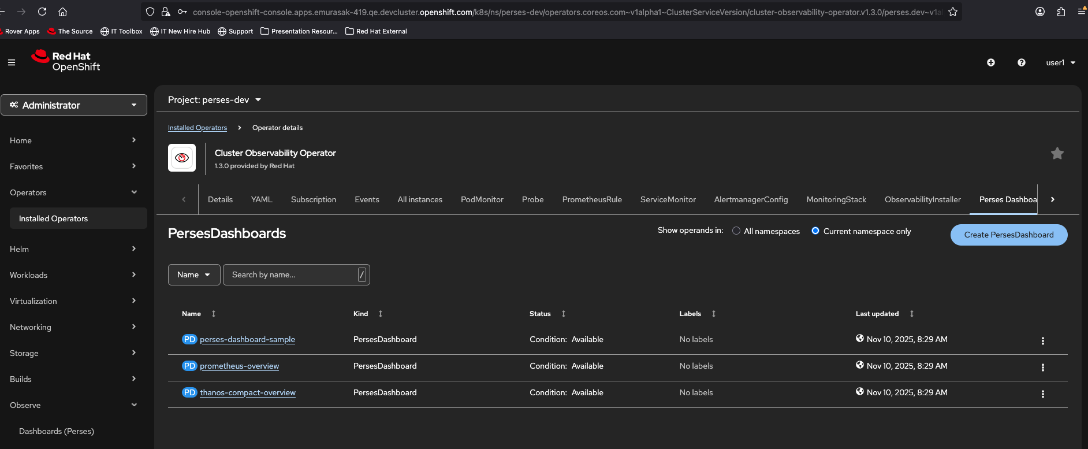This screenshot has width=1088, height=449.
Task: Click the hamburger navigation menu icon
Action: pyautogui.click(x=12, y=62)
